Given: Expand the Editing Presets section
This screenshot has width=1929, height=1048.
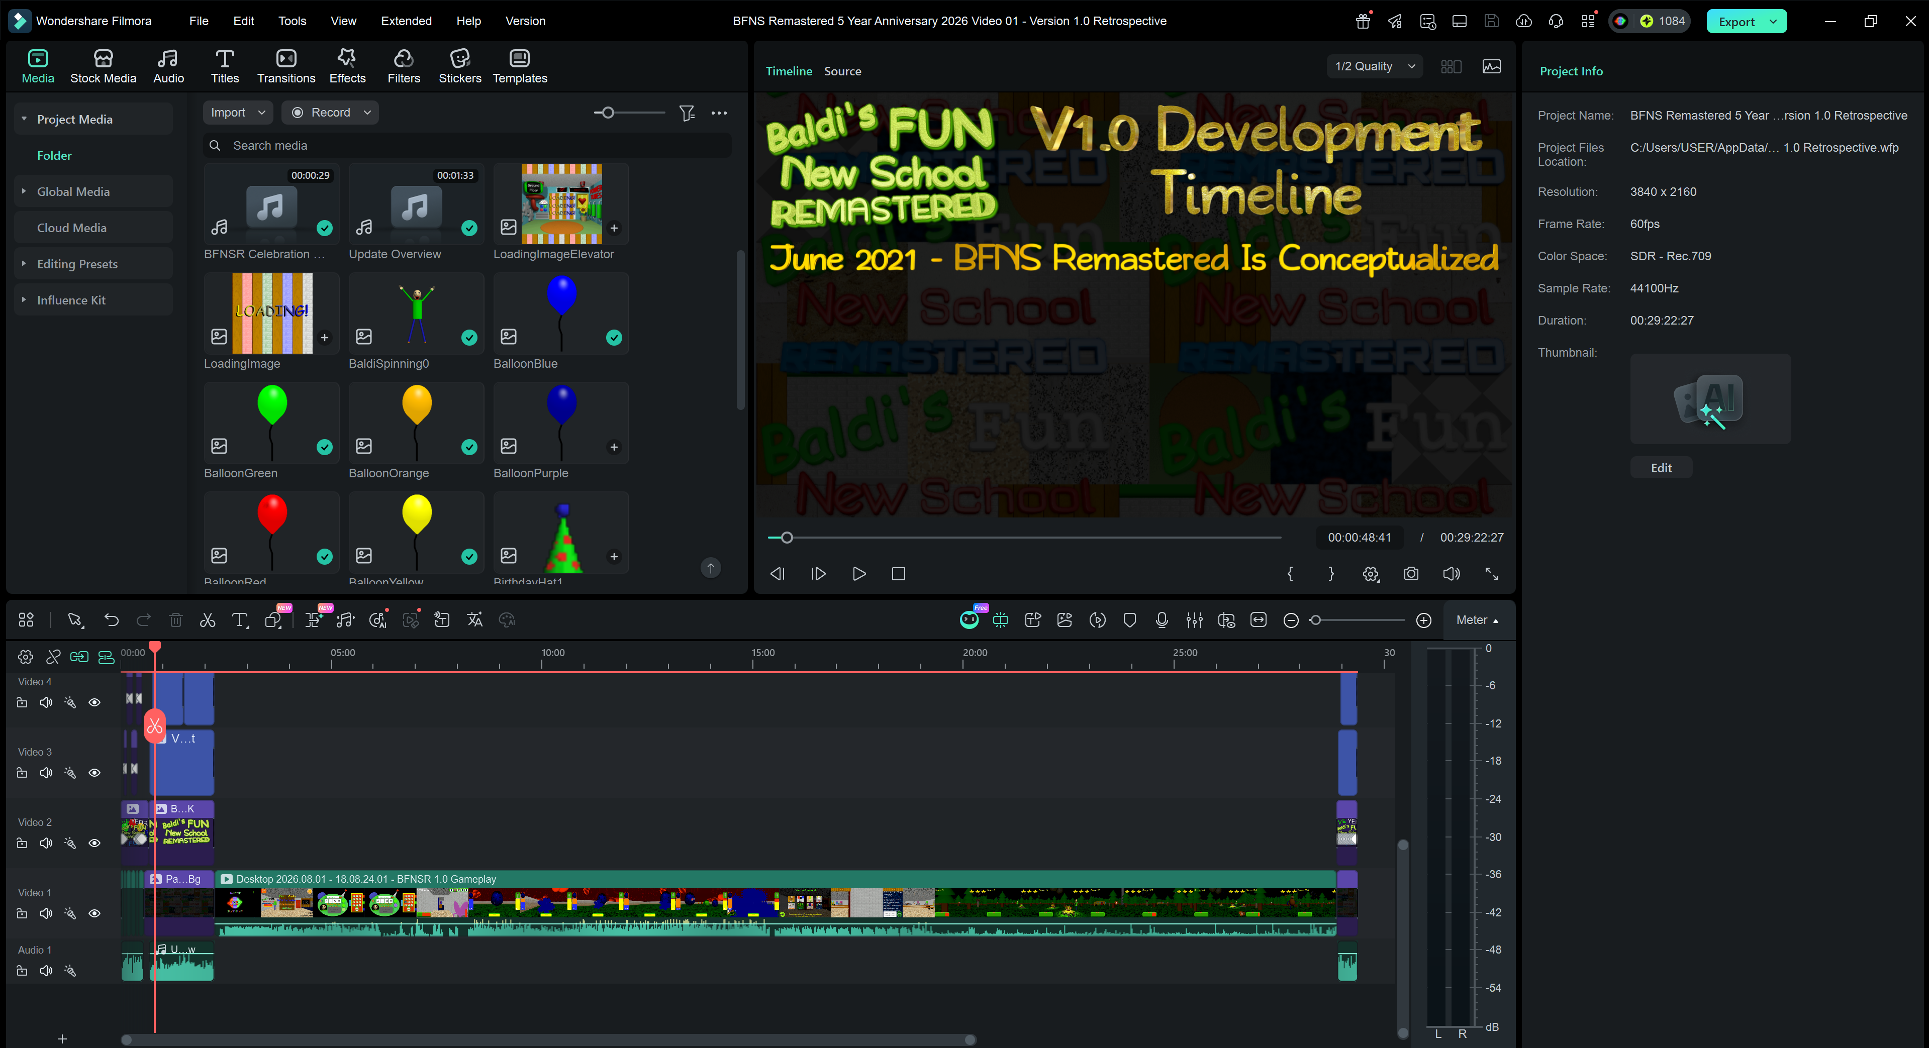Looking at the screenshot, I should click(x=24, y=264).
